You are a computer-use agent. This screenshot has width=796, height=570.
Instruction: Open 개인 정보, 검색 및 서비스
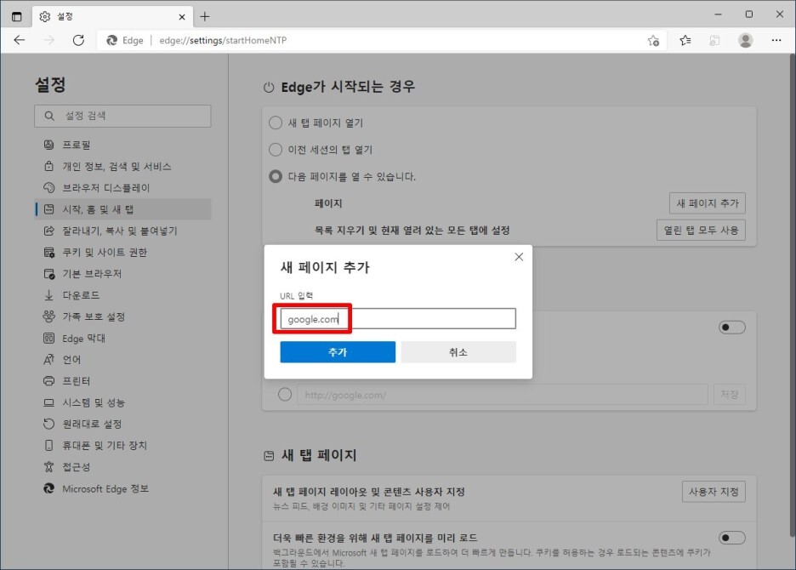122,166
